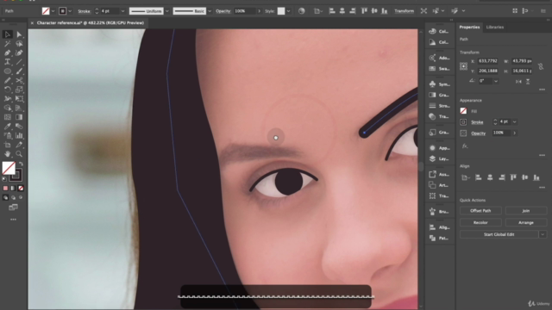Image resolution: width=552 pixels, height=310 pixels.
Task: Show more Align options ellipsis
Action: tap(542, 188)
